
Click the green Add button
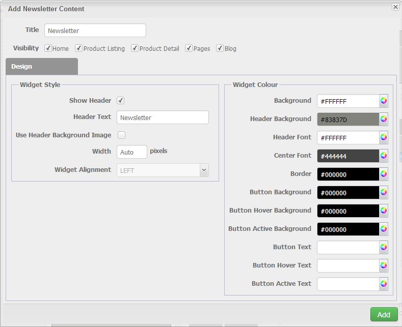pyautogui.click(x=384, y=315)
